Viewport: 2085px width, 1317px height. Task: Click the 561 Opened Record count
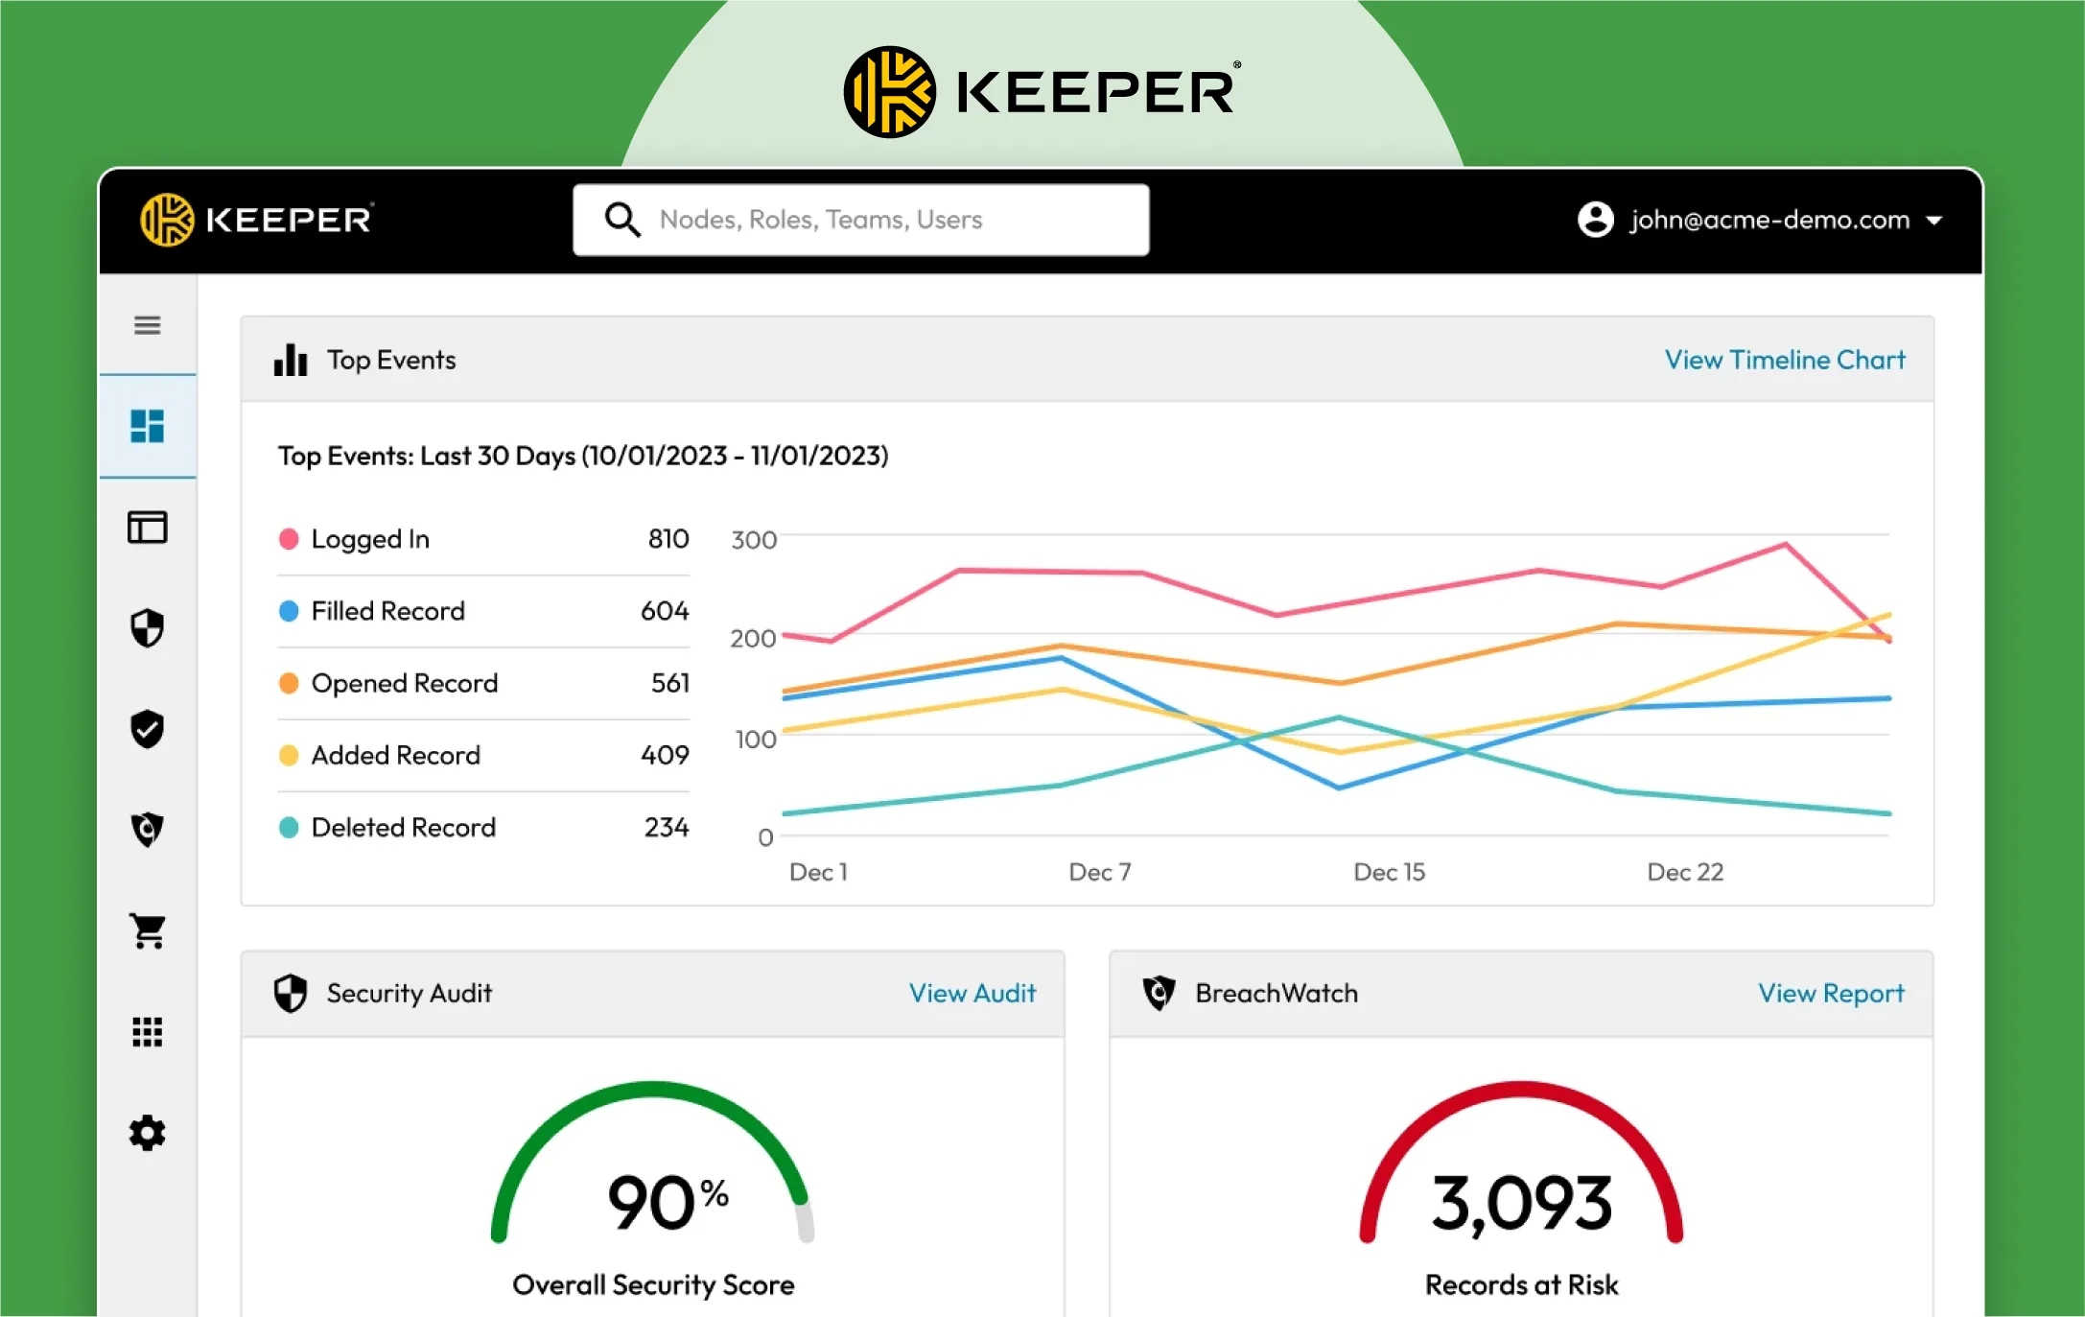click(670, 683)
